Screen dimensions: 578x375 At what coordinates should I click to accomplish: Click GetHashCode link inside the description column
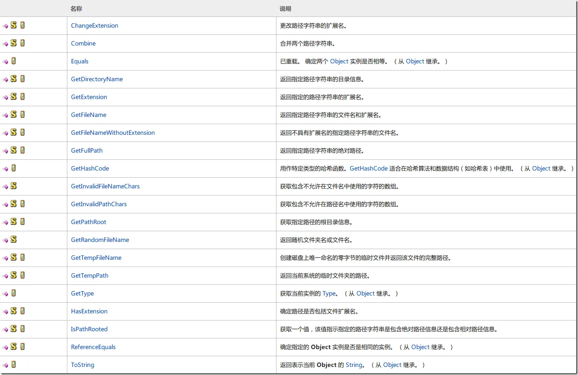coord(369,168)
